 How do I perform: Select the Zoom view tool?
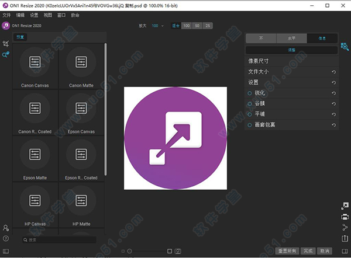(6, 54)
